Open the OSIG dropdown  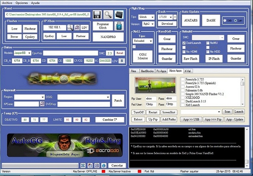coord(83,97)
